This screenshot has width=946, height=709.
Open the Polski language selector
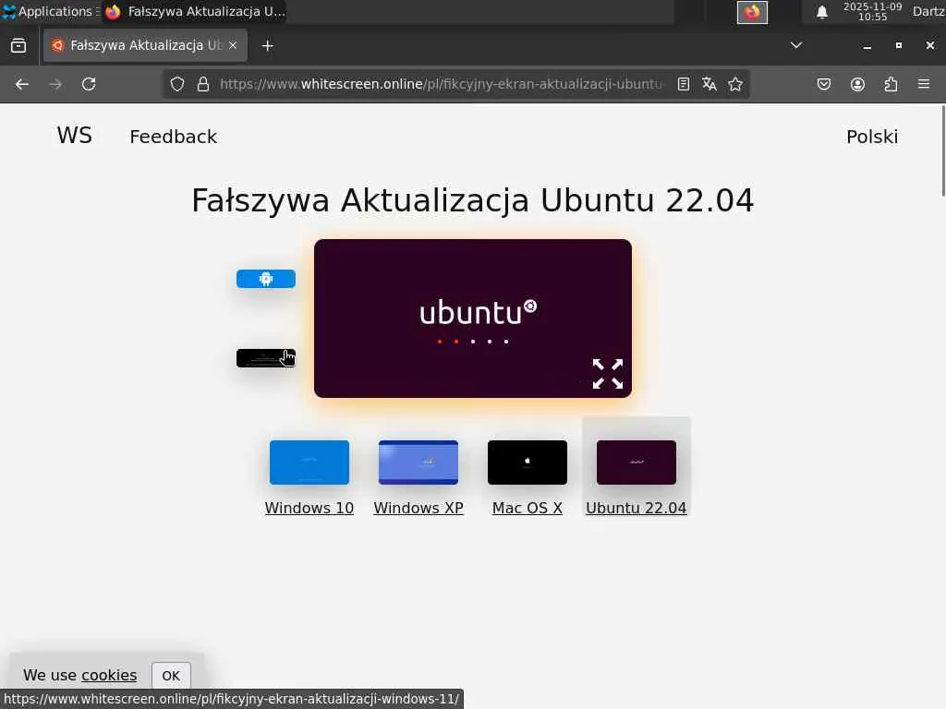coord(872,137)
